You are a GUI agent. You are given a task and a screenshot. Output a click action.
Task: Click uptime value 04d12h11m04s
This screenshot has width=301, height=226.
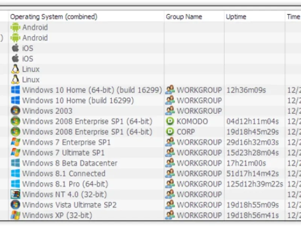[x=252, y=121]
